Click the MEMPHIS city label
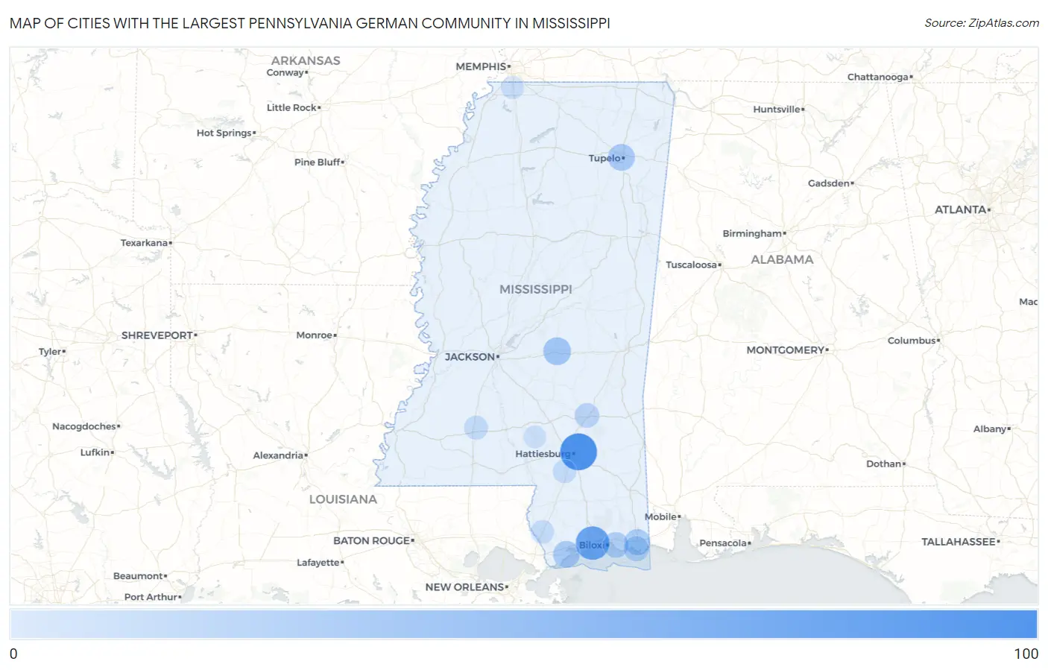 (481, 66)
